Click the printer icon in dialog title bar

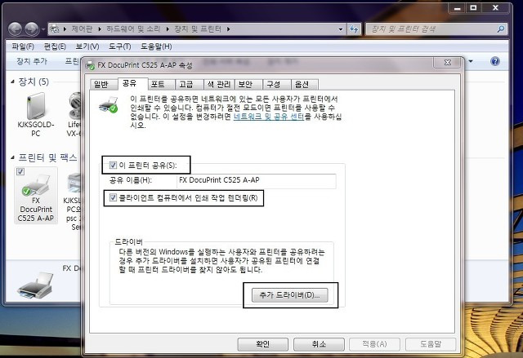90,65
